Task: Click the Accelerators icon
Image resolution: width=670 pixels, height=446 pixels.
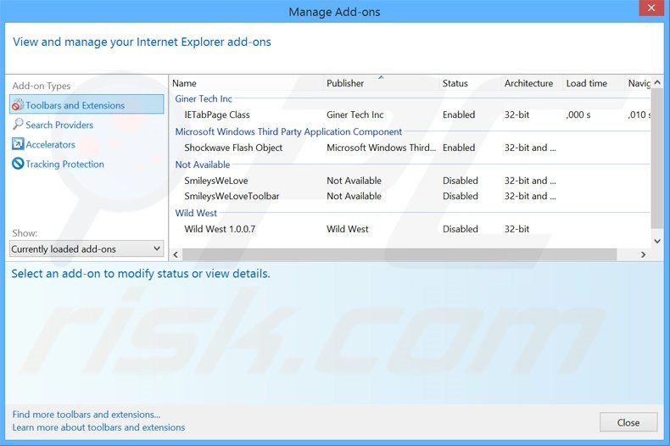Action: click(x=18, y=144)
